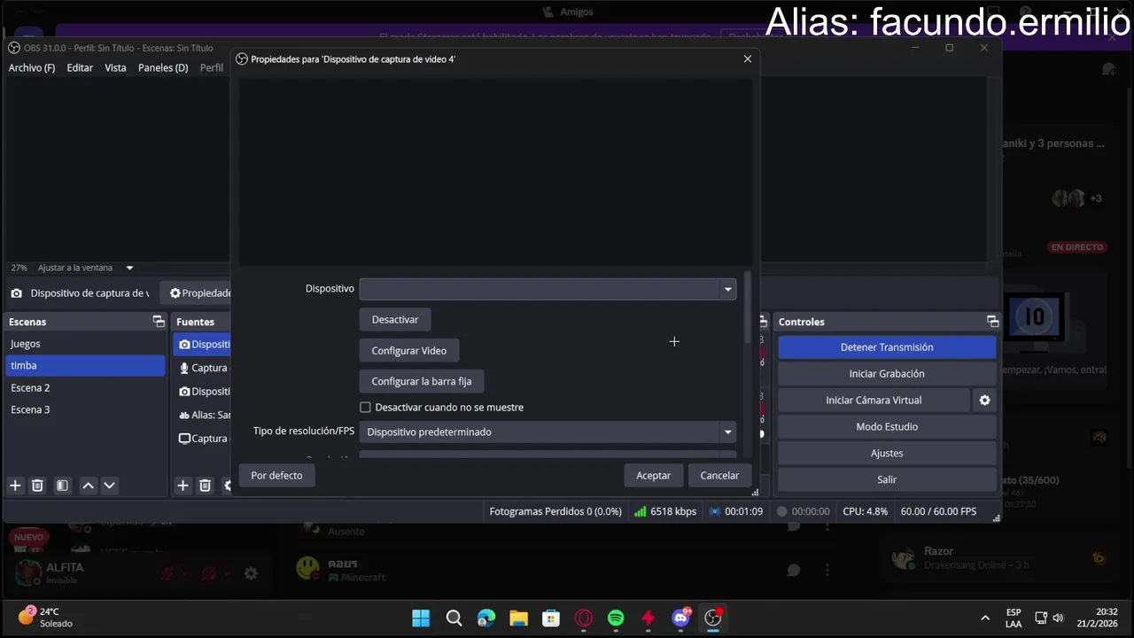Open Microsoft Store from the taskbar

(551, 618)
